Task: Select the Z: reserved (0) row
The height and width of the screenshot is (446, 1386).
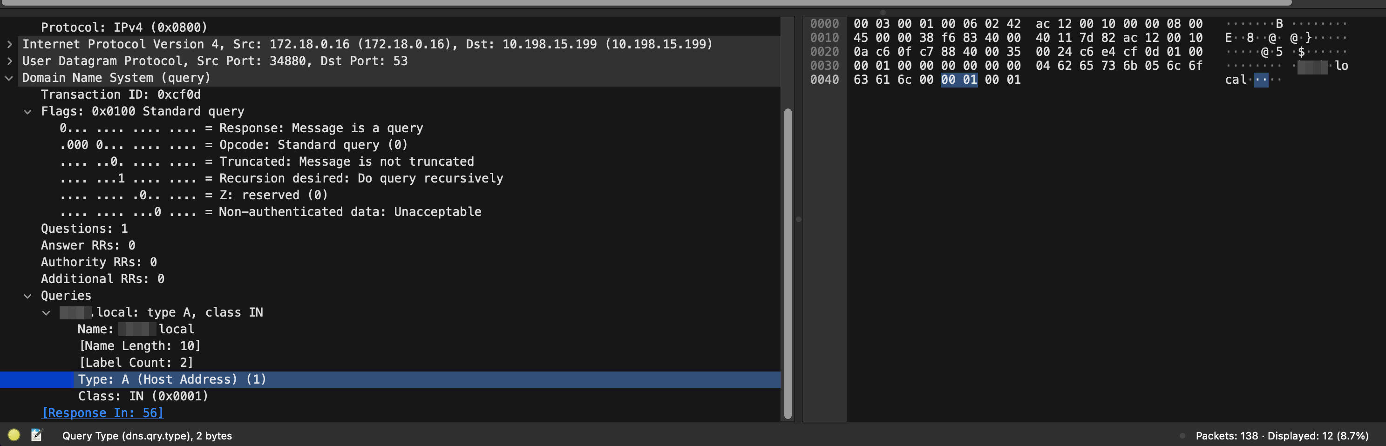Action: [x=390, y=195]
